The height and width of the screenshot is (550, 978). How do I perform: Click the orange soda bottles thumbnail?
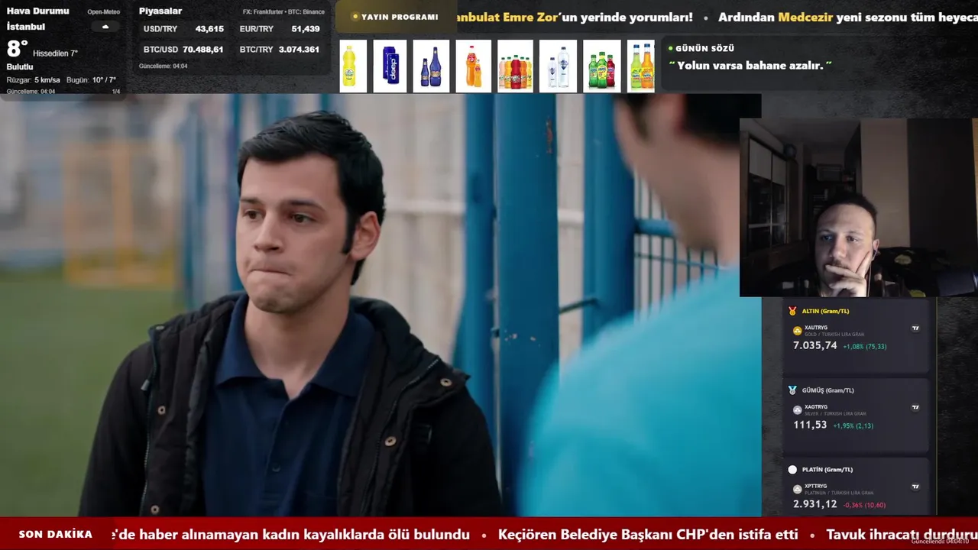473,66
